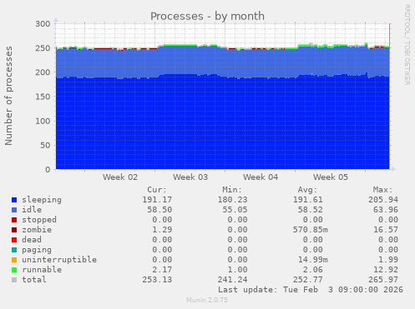Click zombie current value 1.29
This screenshot has width=415, height=309.
162,230
